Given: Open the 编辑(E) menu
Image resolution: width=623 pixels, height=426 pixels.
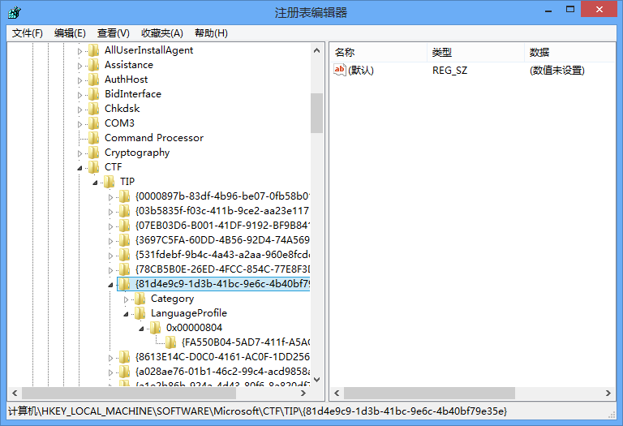Looking at the screenshot, I should 70,33.
